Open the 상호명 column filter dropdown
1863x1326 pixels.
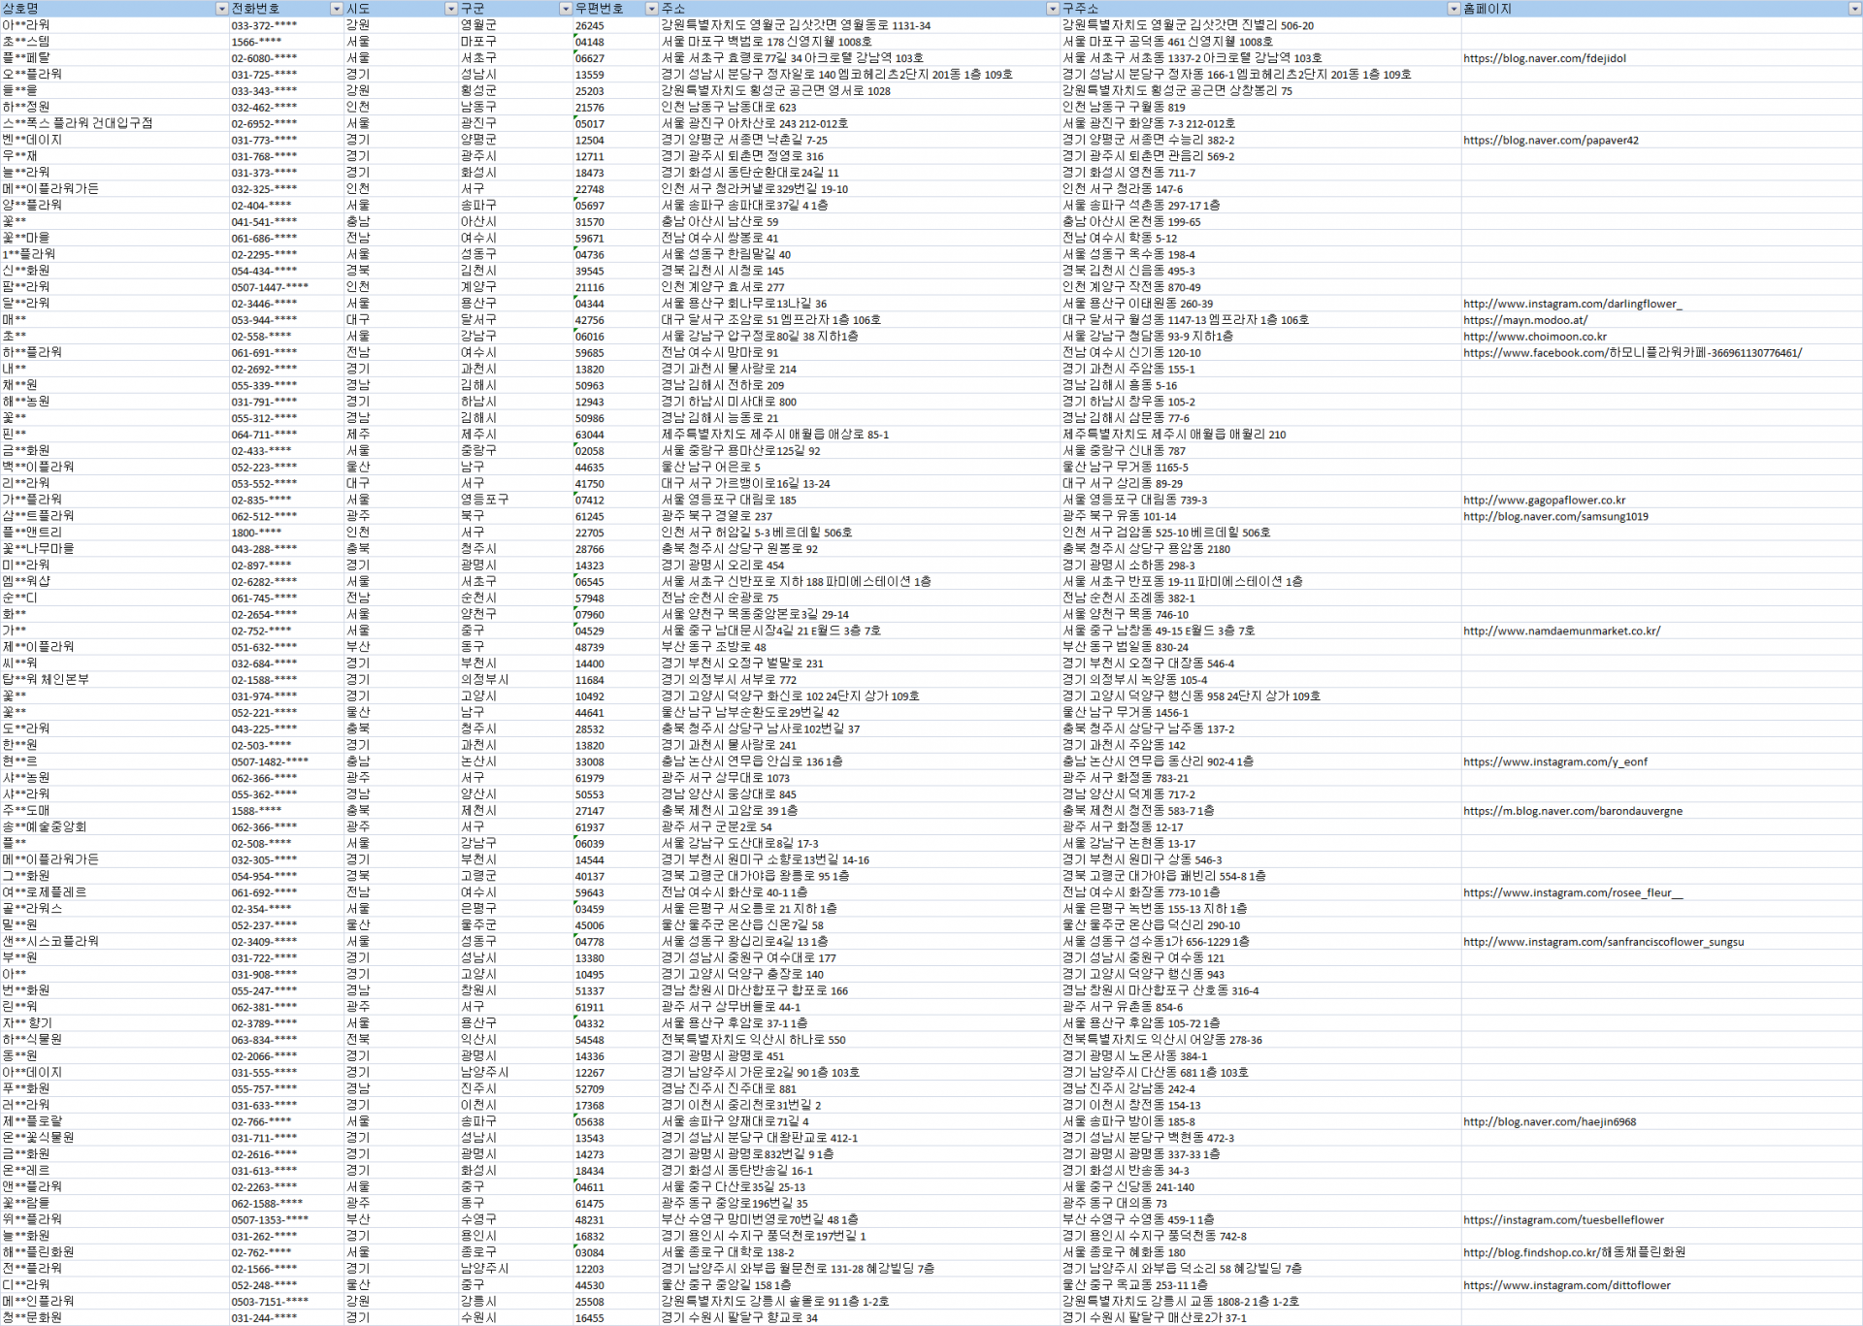click(221, 9)
